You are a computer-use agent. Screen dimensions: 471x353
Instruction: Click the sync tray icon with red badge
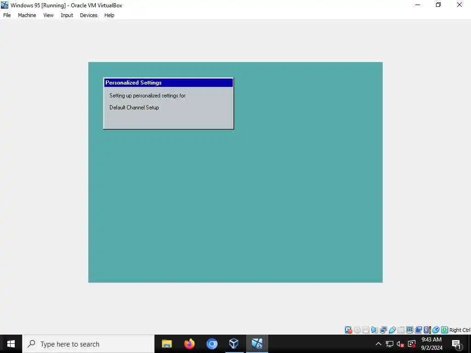pos(412,344)
